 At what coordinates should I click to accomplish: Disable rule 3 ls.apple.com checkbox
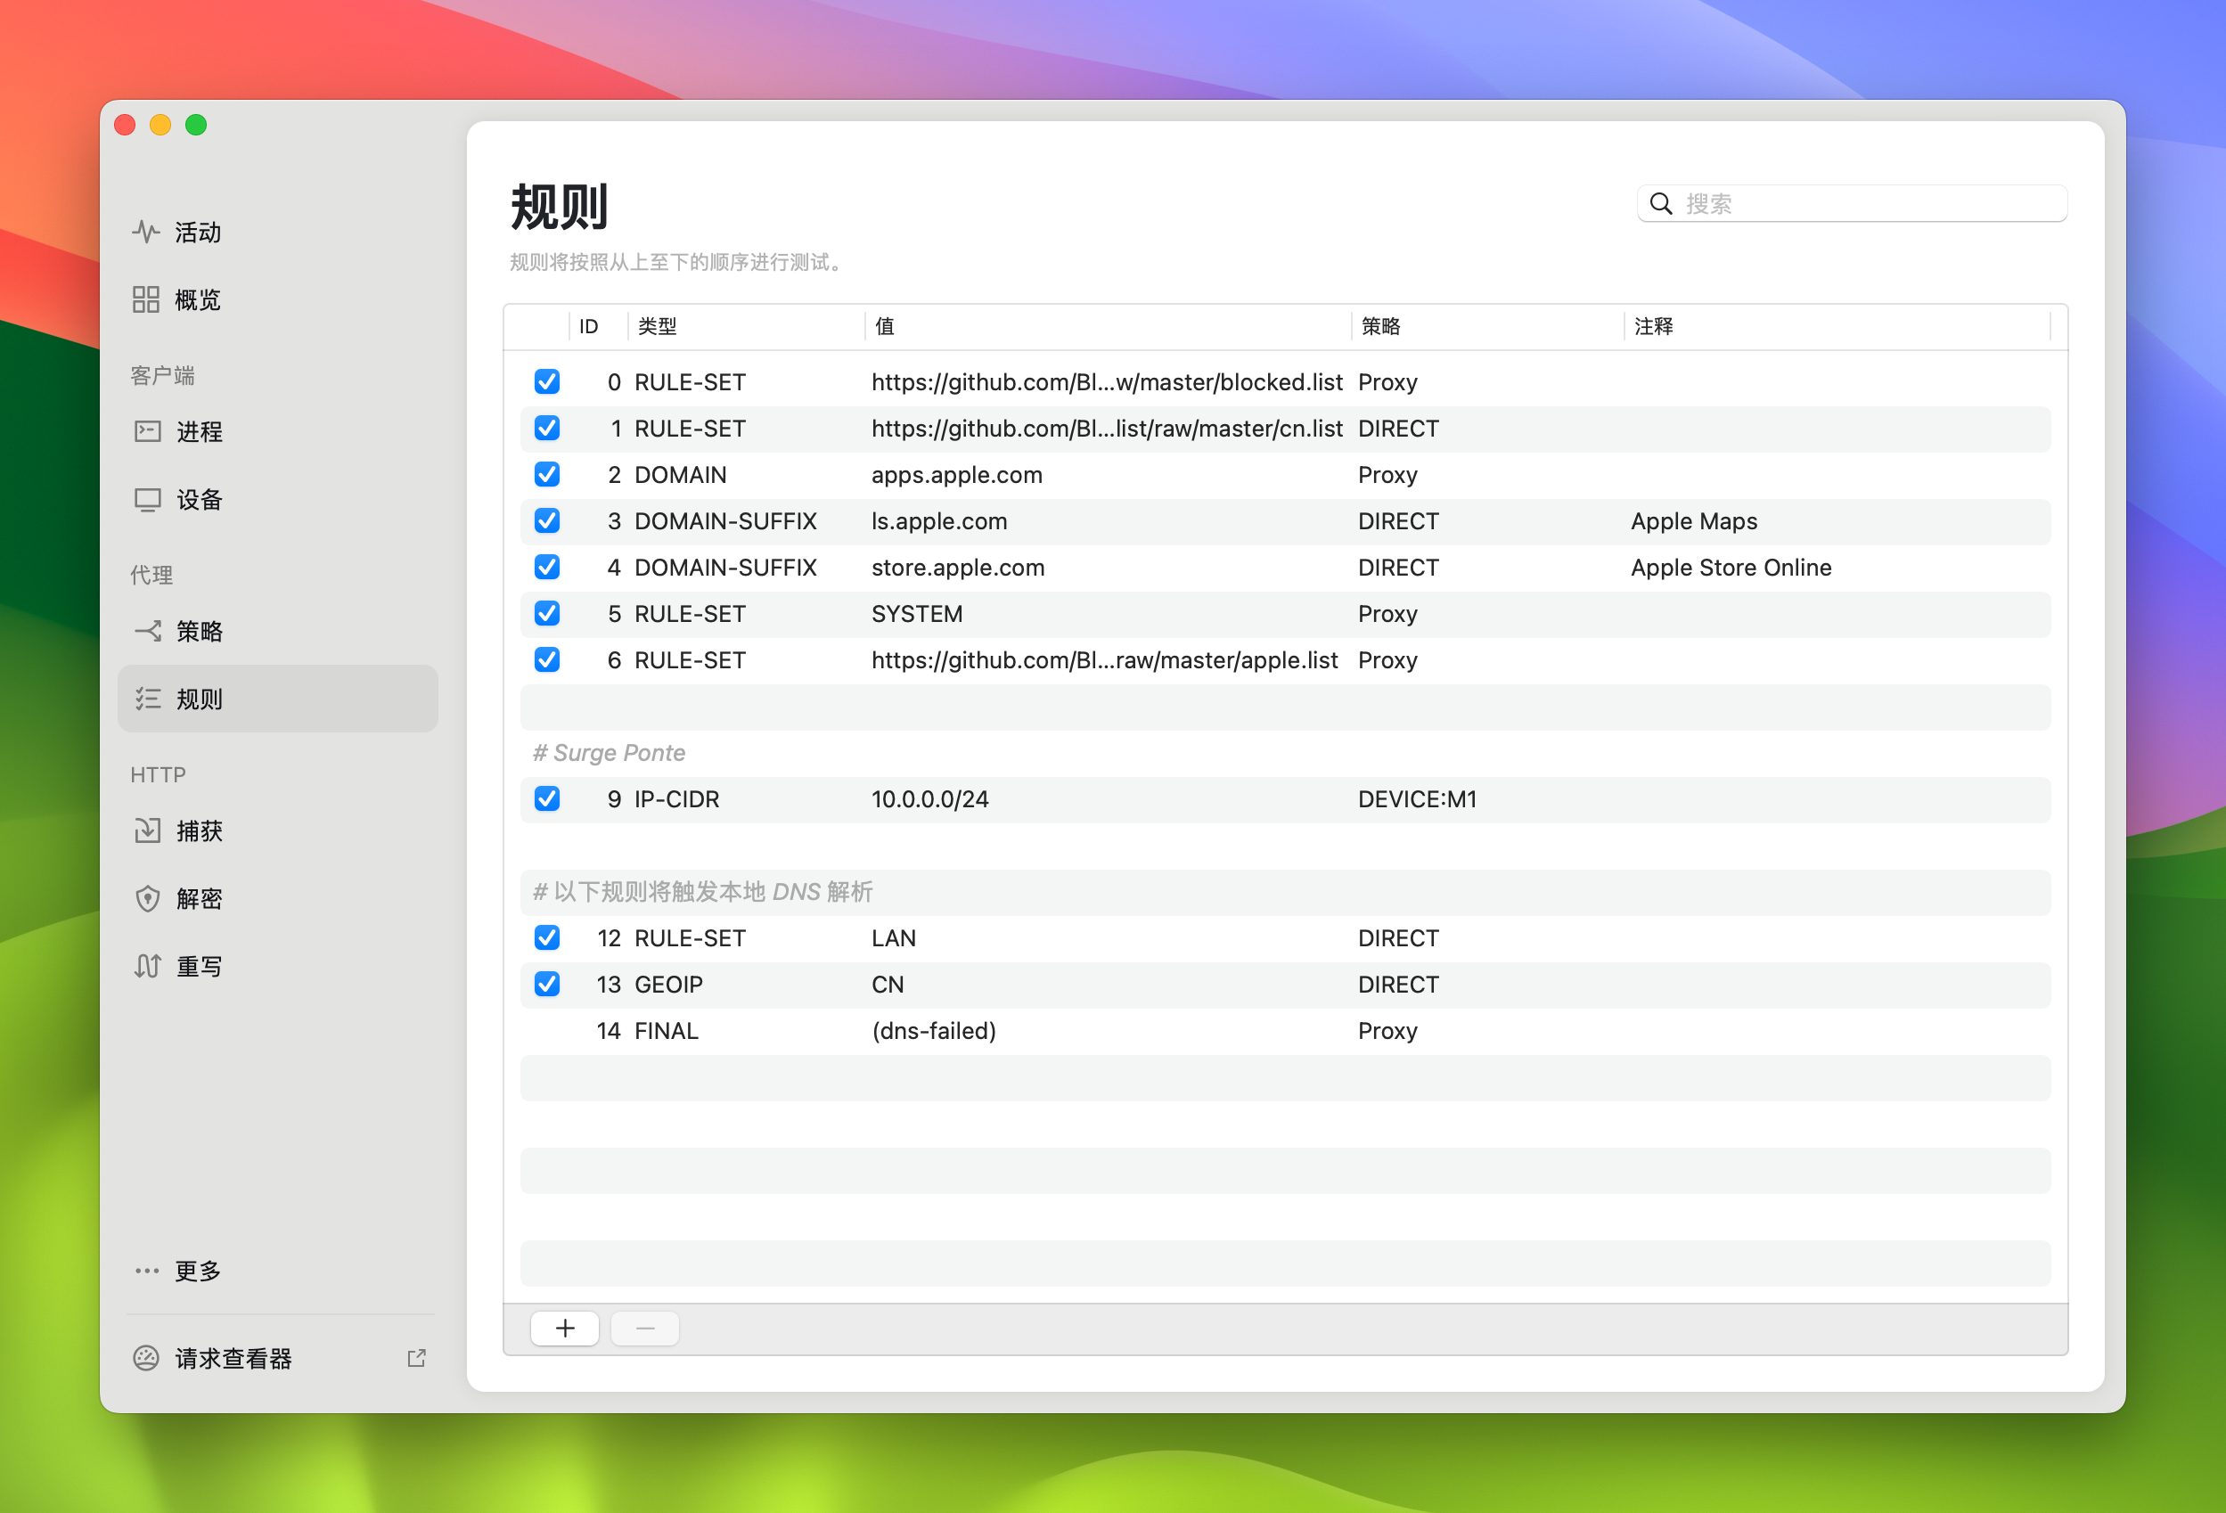547,521
